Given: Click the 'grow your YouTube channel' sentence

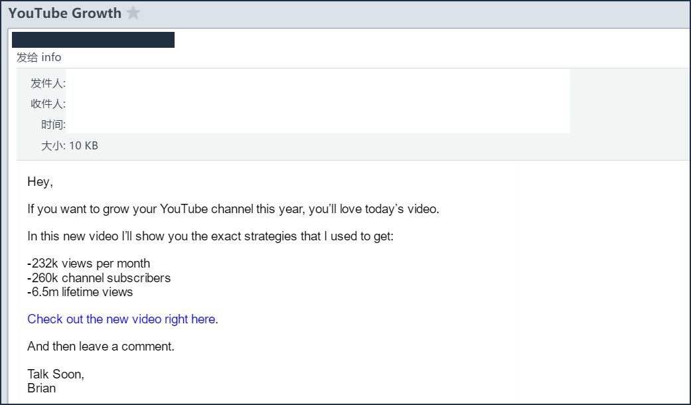Looking at the screenshot, I should [x=233, y=209].
